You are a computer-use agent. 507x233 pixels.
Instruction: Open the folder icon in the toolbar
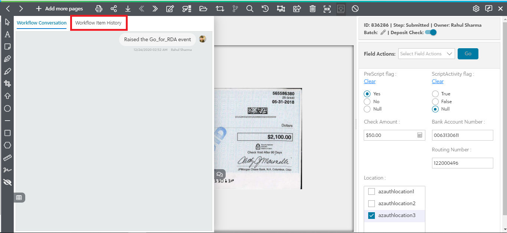click(203, 9)
